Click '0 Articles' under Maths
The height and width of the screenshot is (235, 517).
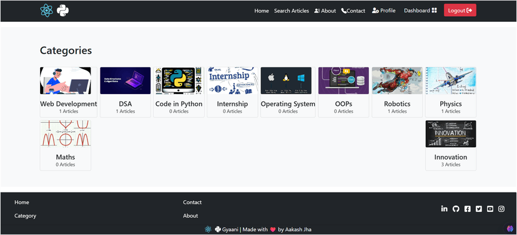click(x=66, y=165)
